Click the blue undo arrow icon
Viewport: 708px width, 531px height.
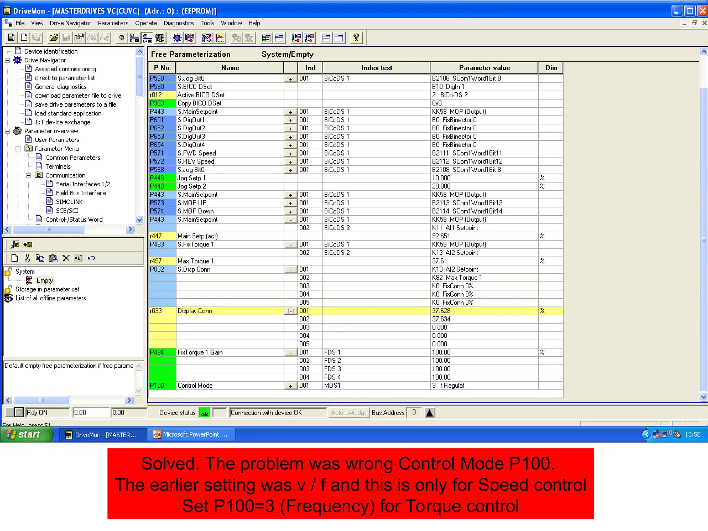tap(91, 258)
